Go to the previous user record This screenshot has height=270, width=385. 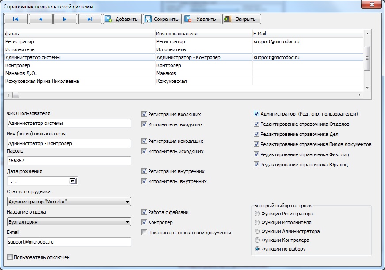tap(41, 19)
